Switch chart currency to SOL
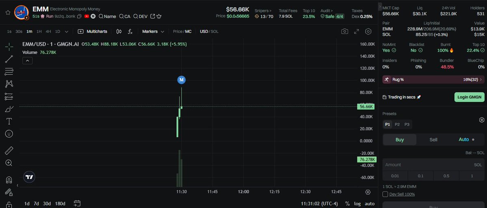This screenshot has width=487, height=208. 214,31
